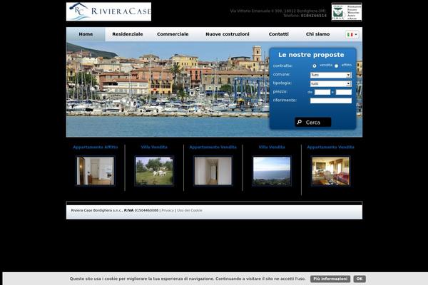The width and height of the screenshot is (428, 285).
Task: Open the sea view villa thumbnail
Action: 272,171
